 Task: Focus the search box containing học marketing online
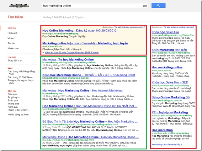point(95,6)
